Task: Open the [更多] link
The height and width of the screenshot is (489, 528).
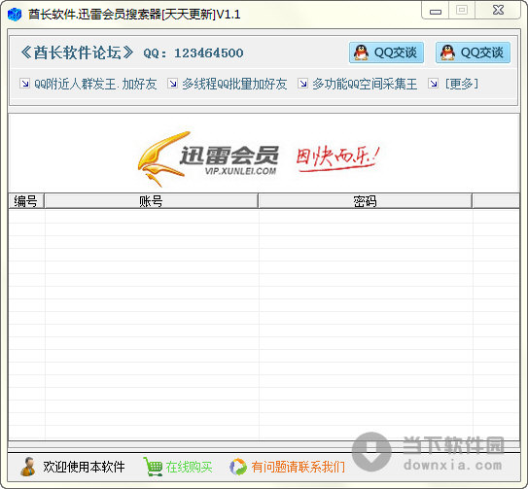Action: coord(462,84)
